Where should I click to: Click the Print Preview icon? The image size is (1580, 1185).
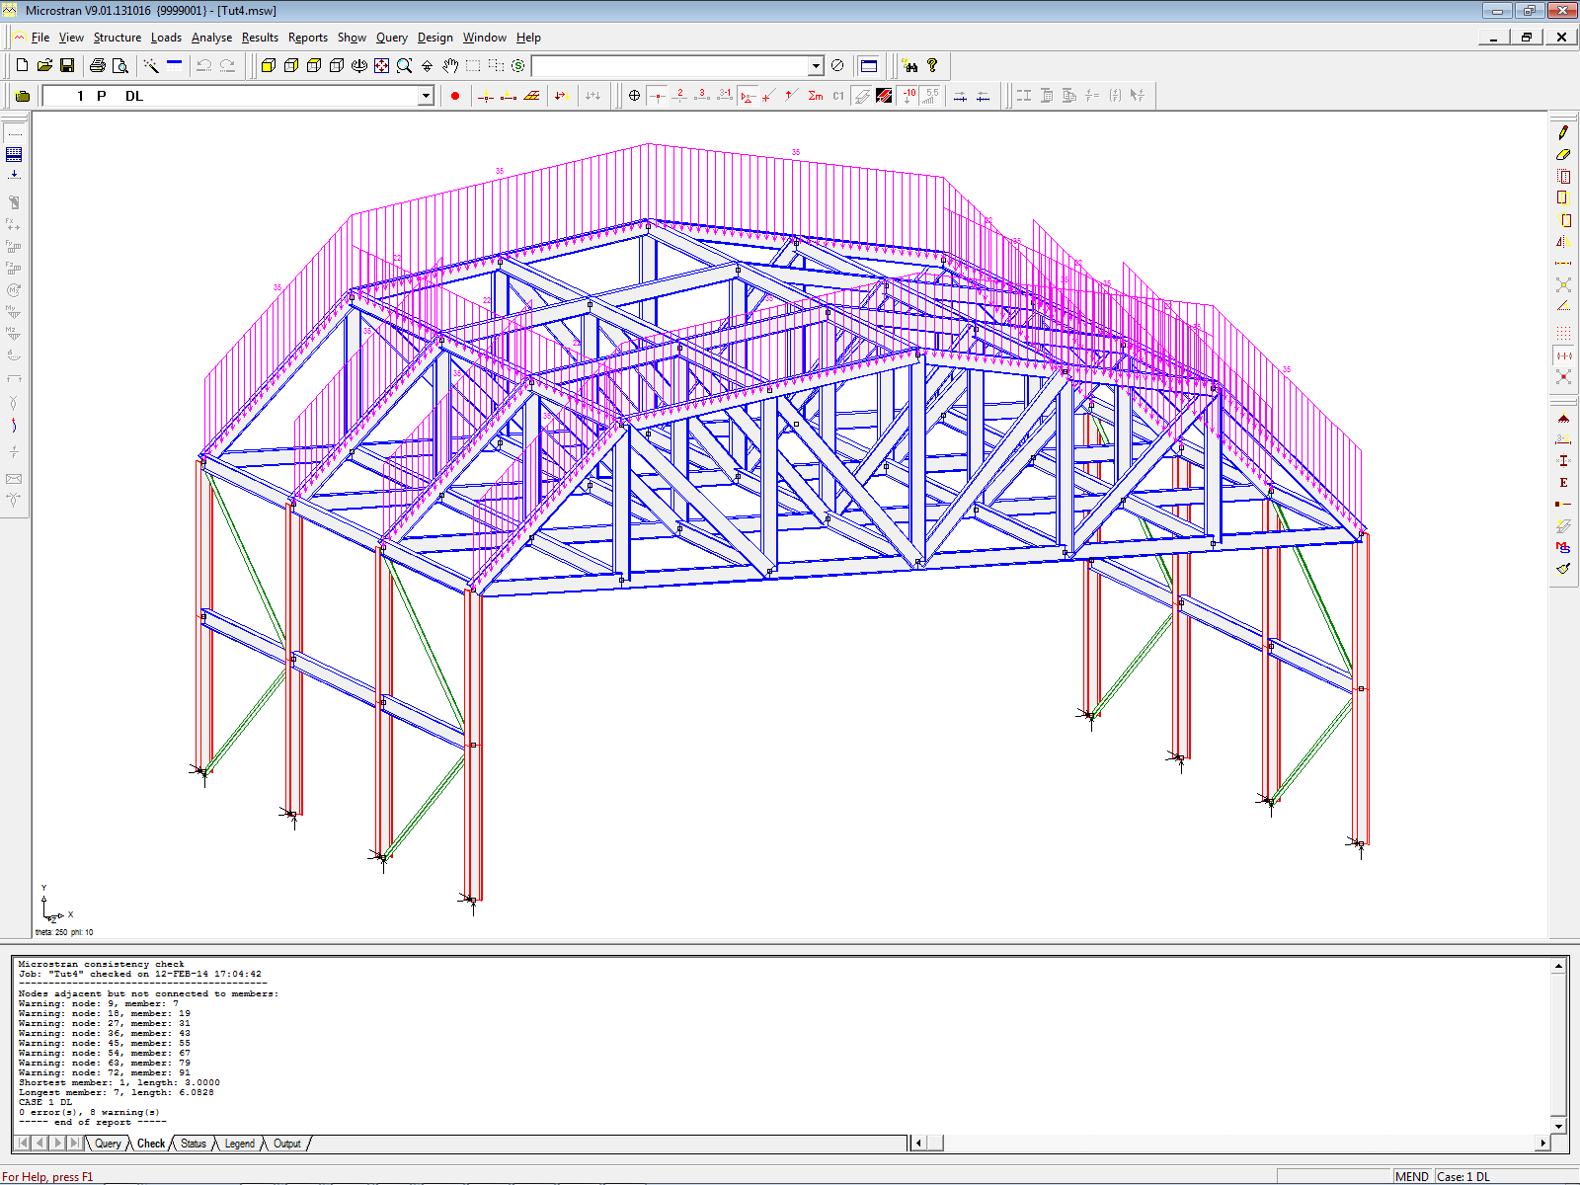(x=120, y=65)
